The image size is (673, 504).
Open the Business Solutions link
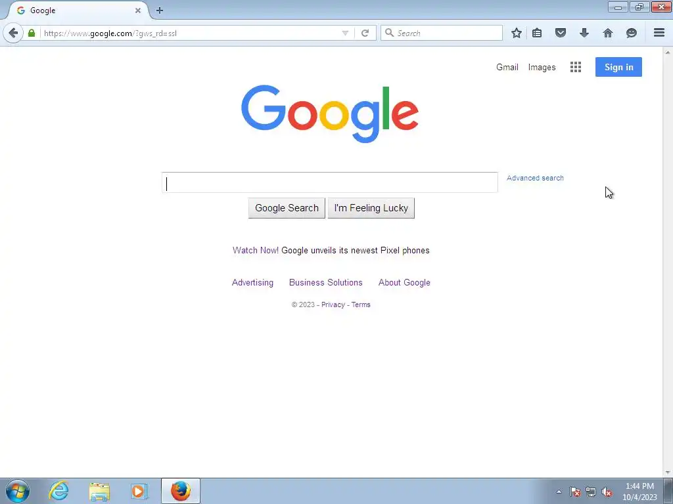[326, 282]
